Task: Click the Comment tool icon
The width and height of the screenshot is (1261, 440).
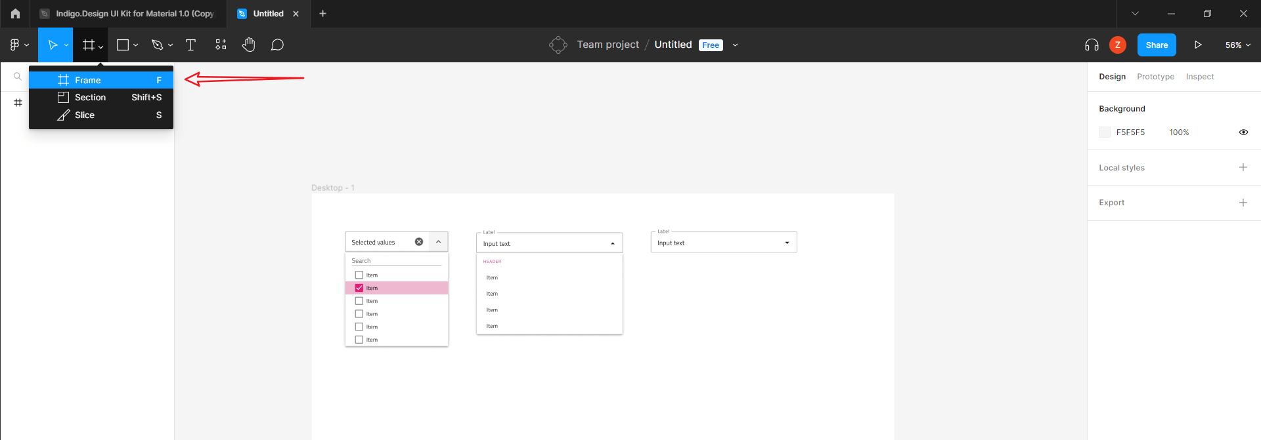Action: click(x=277, y=45)
